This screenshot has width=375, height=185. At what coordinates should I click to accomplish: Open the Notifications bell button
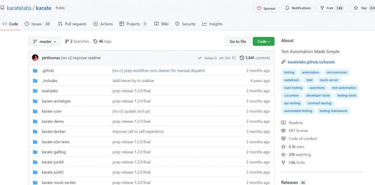298,8
